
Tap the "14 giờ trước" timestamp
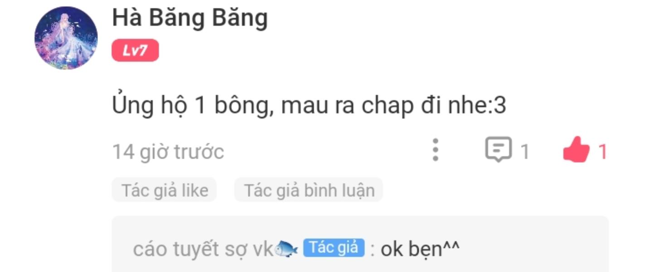pos(168,151)
